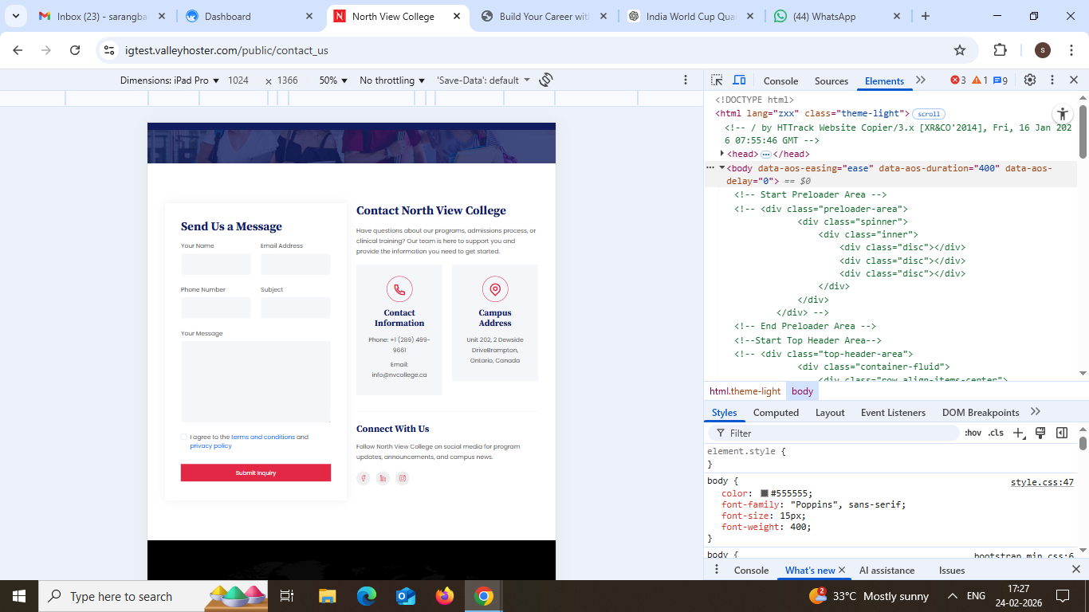This screenshot has height=612, width=1089.
Task: Submit the inquiry form button
Action: (x=256, y=473)
